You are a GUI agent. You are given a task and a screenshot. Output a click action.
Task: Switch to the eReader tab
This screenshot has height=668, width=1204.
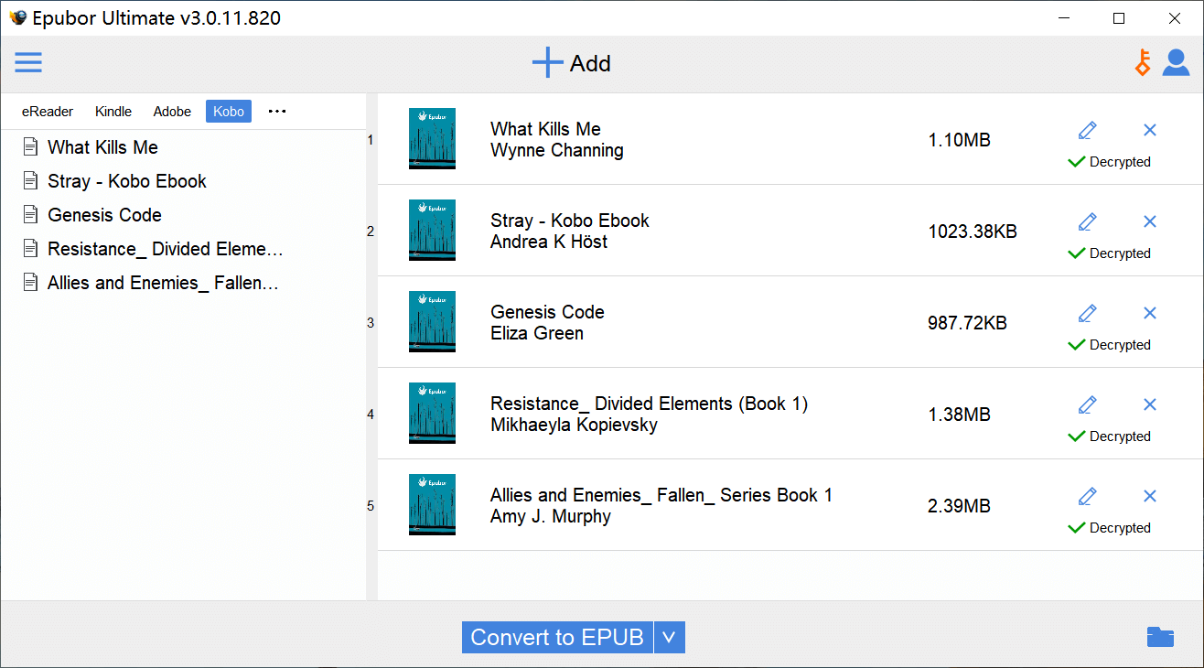tap(48, 112)
